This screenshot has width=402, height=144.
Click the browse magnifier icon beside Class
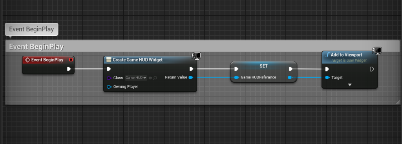coord(155,78)
